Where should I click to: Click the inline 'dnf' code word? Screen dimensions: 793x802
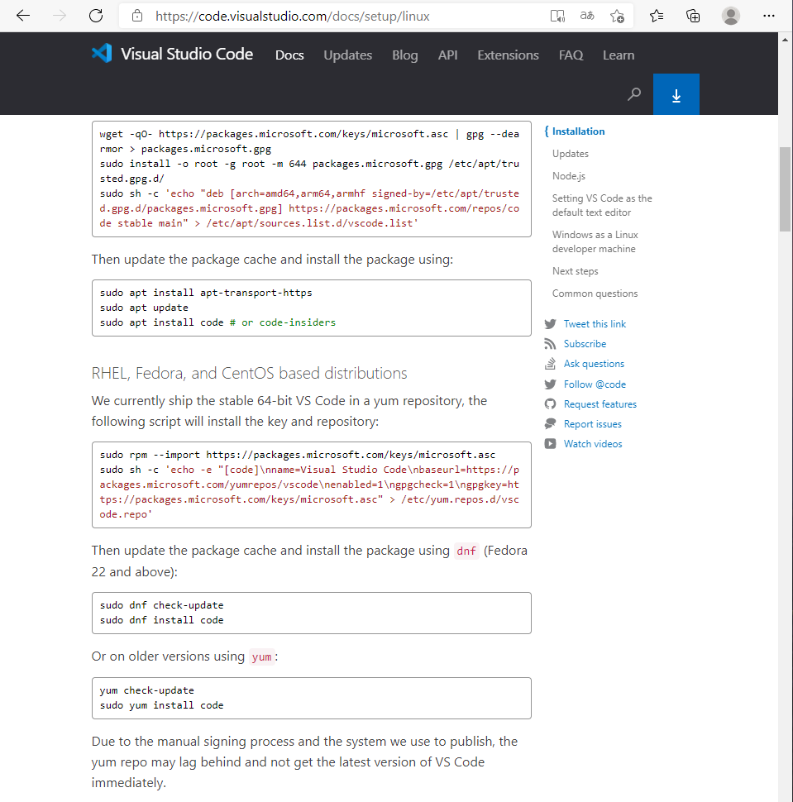click(x=466, y=551)
